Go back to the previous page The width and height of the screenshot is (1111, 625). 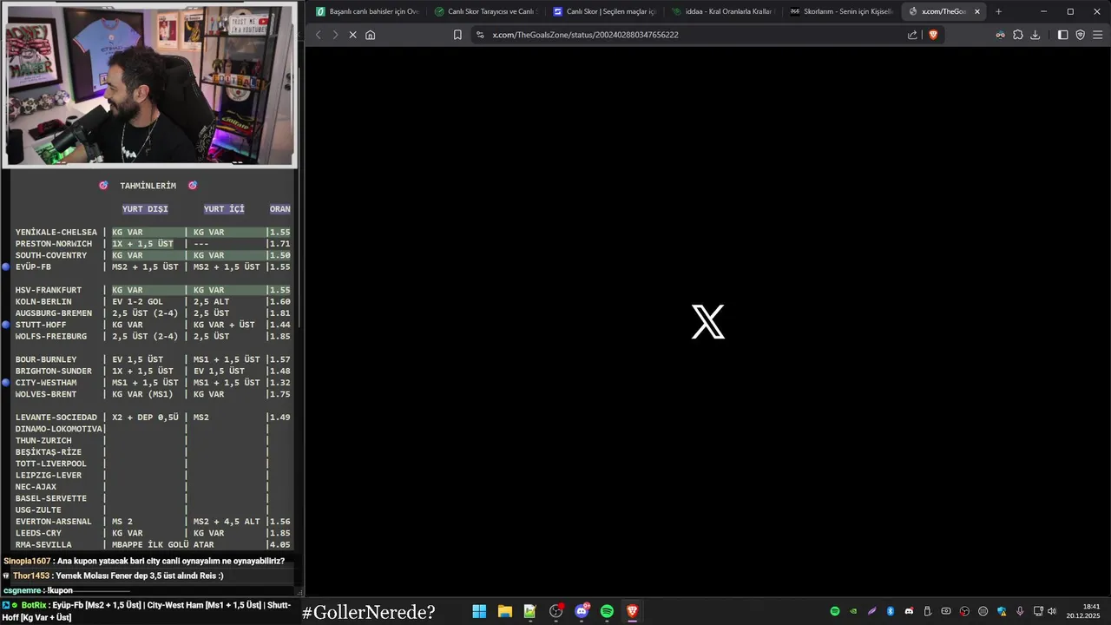(318, 35)
